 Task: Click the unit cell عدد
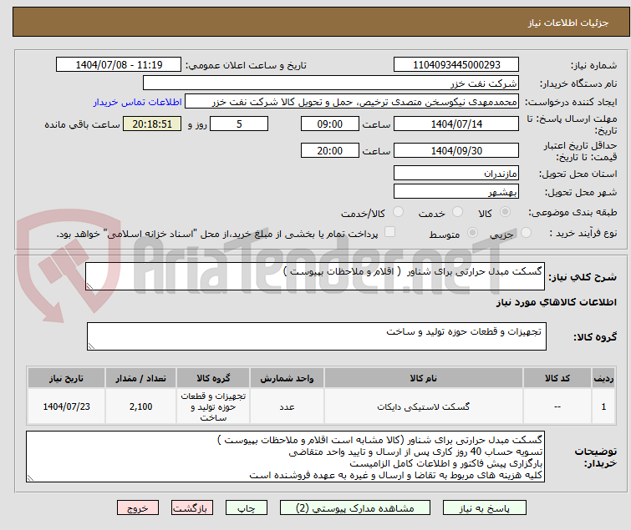point(287,406)
